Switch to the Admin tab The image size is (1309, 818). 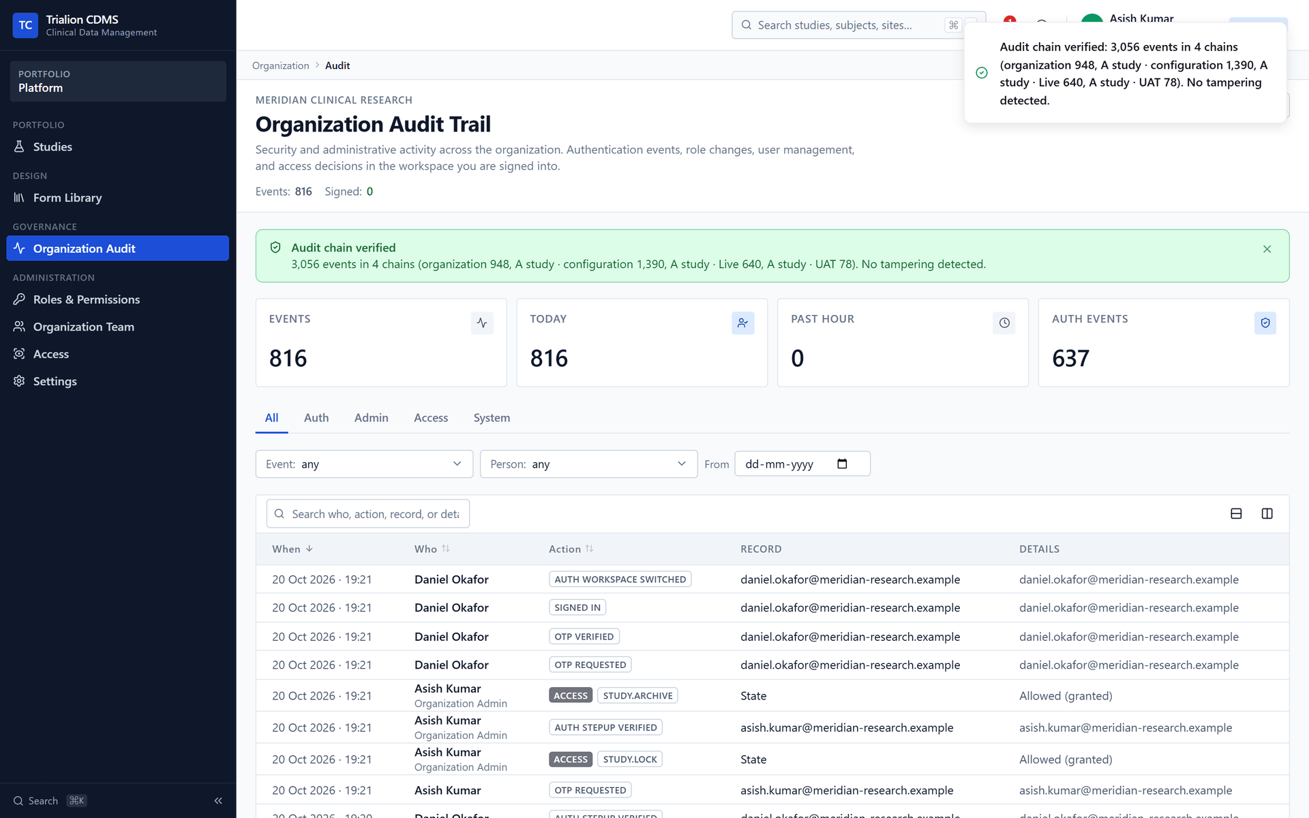tap(372, 418)
